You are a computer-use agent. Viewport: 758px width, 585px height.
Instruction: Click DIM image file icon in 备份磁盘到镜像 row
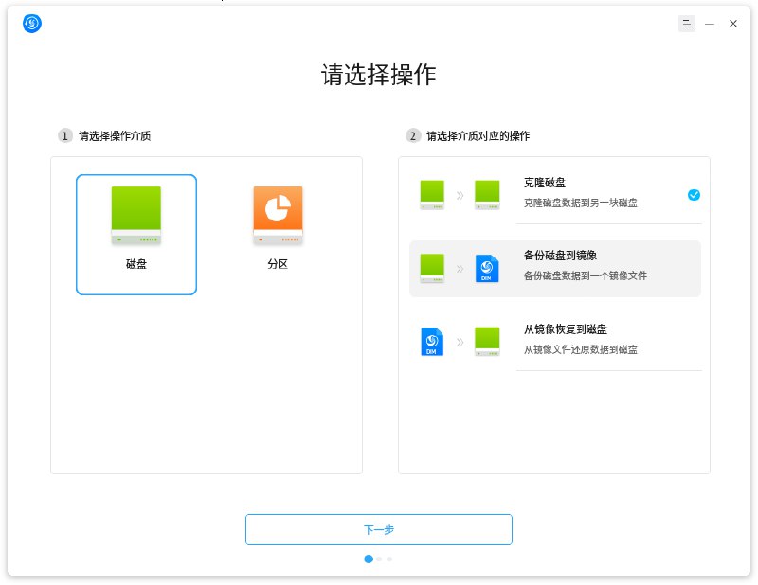[x=487, y=268]
